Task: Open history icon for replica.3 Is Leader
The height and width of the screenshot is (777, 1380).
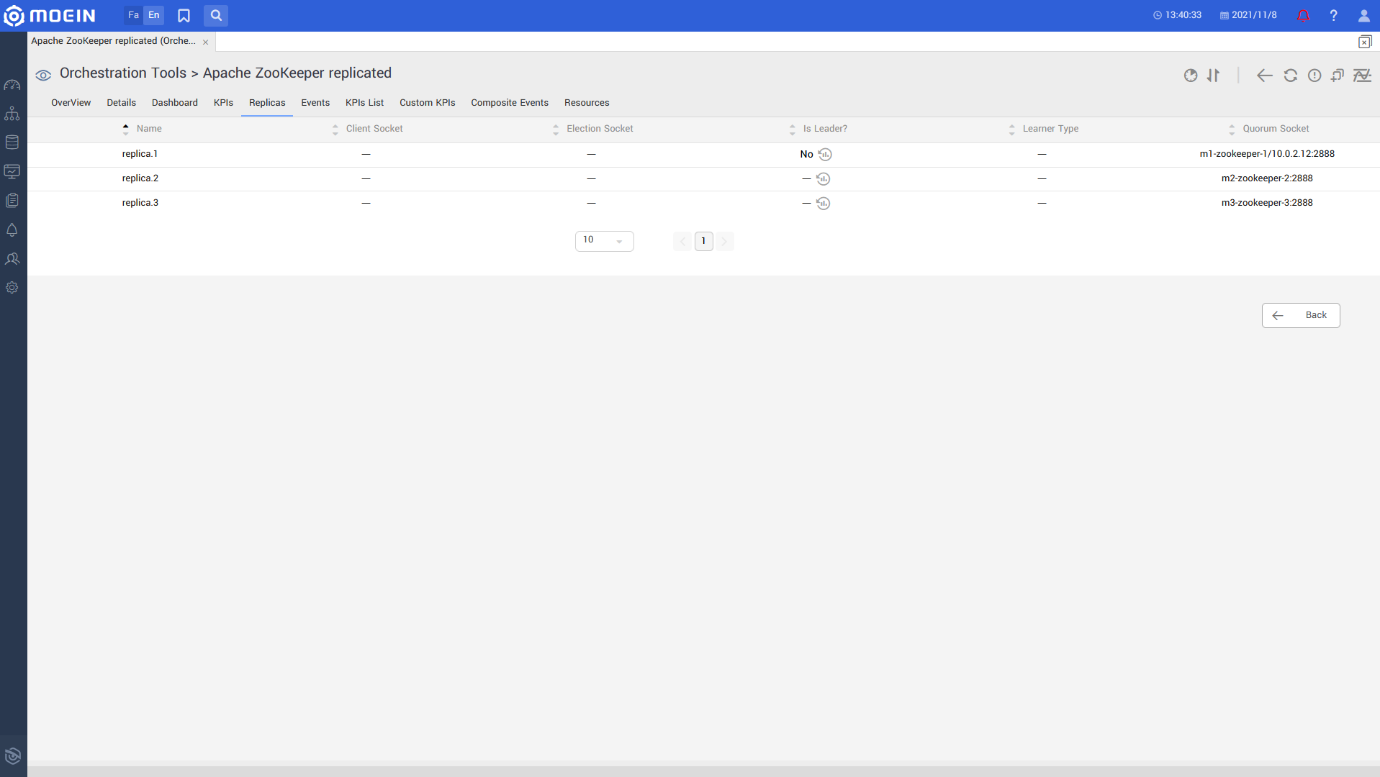Action: pos(824,204)
